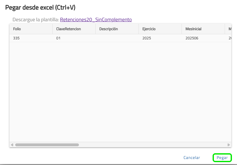
Task: Click the Ejercicio cell showing 2025
Action: click(x=160, y=38)
